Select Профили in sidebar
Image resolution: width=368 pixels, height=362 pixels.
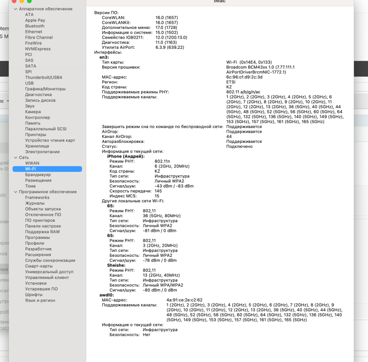pyautogui.click(x=34, y=243)
